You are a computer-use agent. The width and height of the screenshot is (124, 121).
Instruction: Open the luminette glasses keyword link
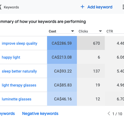click(x=17, y=99)
